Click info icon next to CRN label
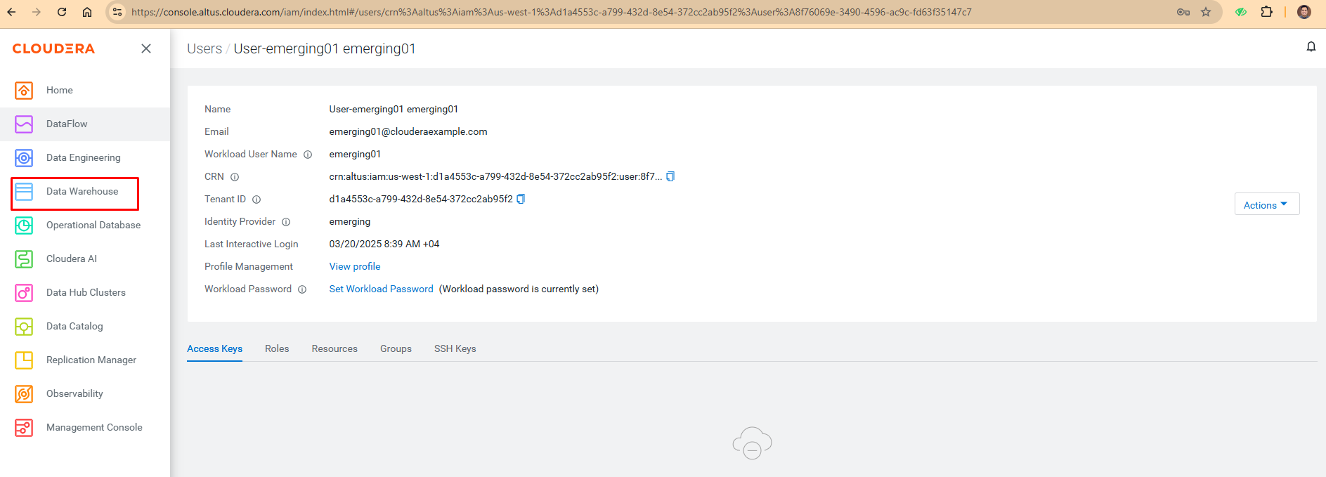This screenshot has width=1326, height=477. coord(235,177)
